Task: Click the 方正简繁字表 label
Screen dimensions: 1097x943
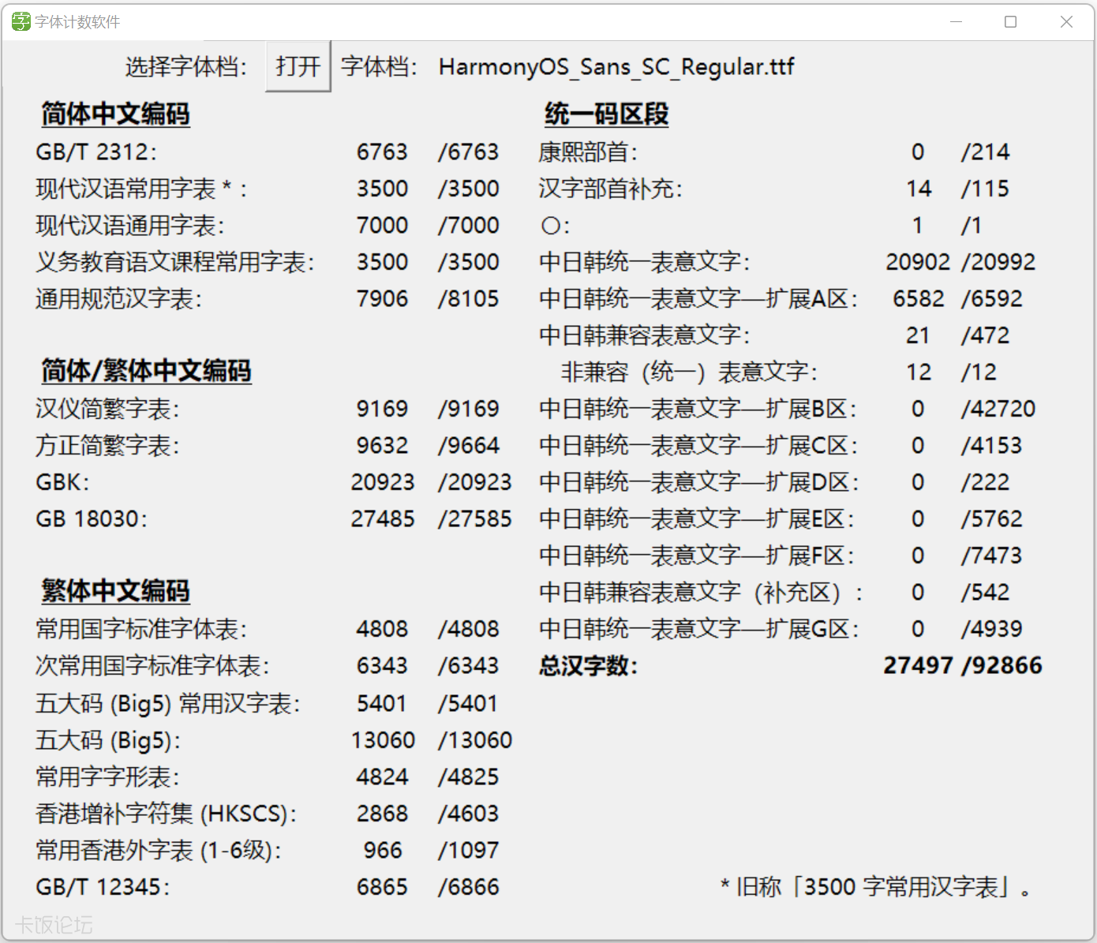Action: tap(108, 446)
